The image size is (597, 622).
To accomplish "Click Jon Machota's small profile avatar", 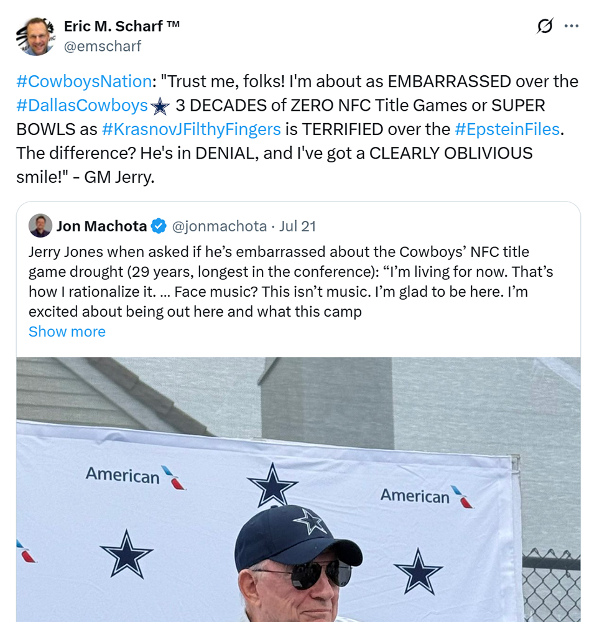I will (40, 226).
